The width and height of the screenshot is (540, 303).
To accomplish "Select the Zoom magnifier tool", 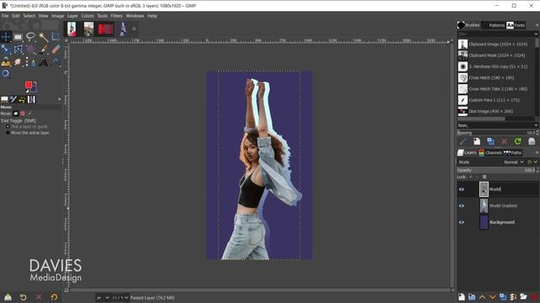I will point(6,74).
